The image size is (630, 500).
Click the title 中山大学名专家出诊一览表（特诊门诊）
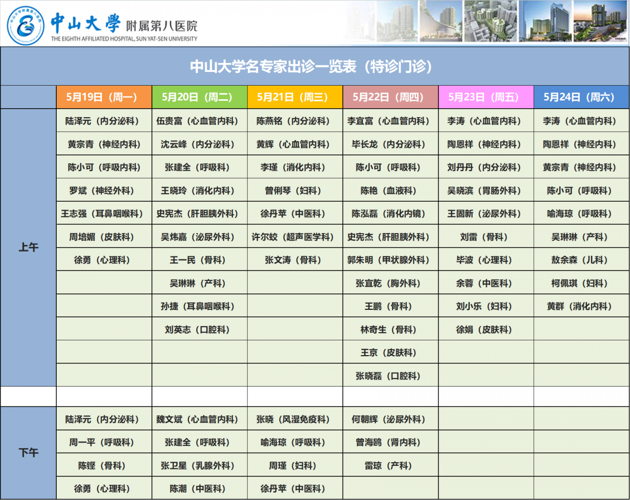coord(314,66)
